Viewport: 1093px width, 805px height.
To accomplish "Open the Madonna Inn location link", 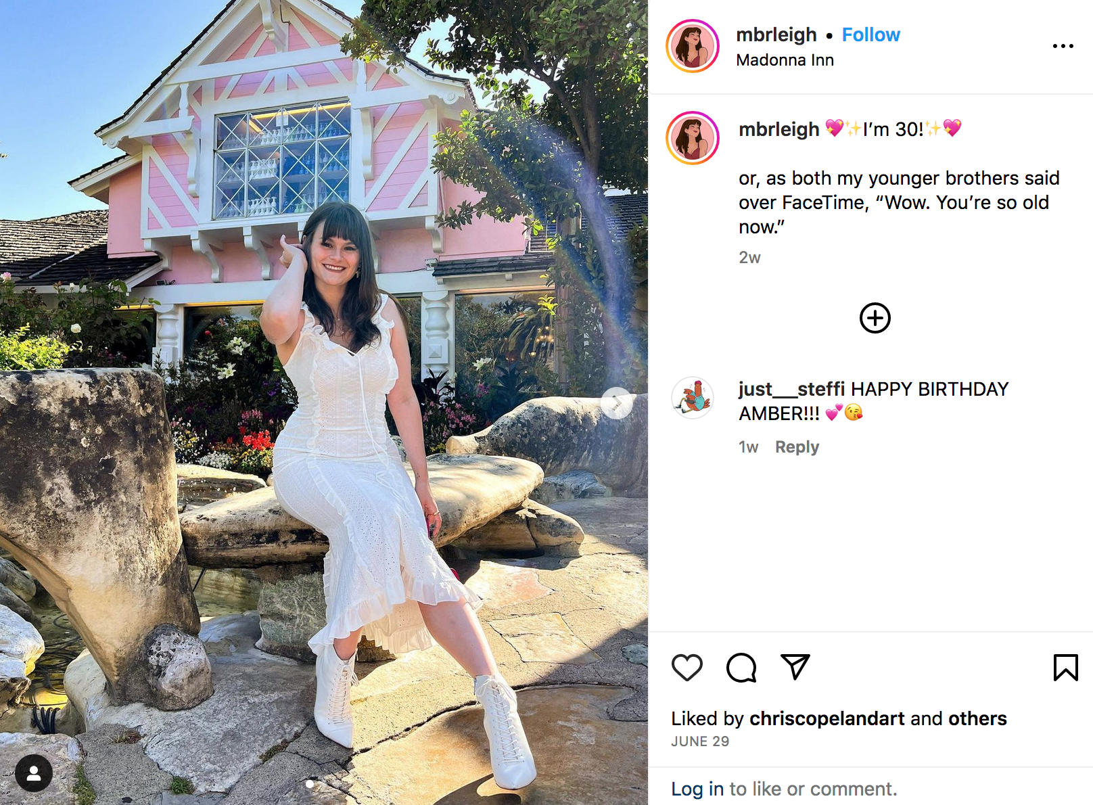I will (x=785, y=60).
